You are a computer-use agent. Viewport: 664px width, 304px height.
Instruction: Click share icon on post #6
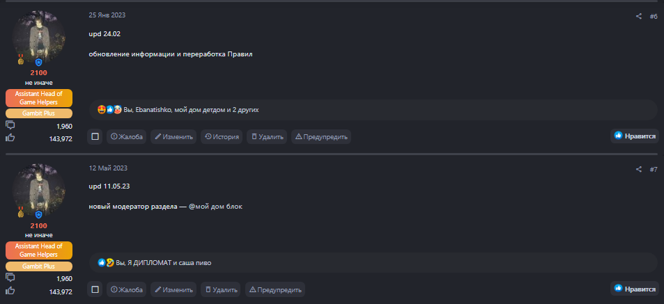click(x=639, y=16)
